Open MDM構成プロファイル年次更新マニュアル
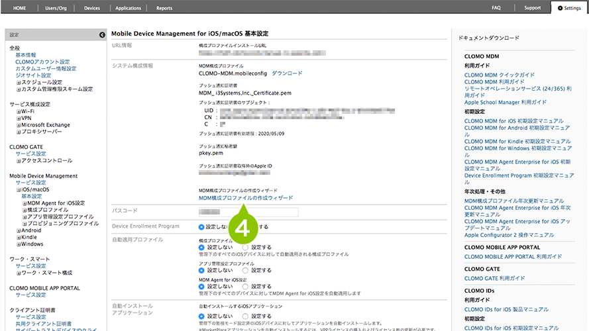The height and width of the screenshot is (331, 589). [514, 201]
